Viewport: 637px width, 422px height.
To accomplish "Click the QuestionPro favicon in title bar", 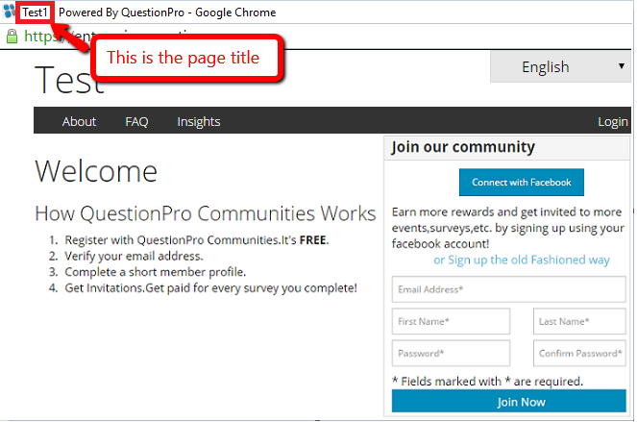I will [9, 12].
